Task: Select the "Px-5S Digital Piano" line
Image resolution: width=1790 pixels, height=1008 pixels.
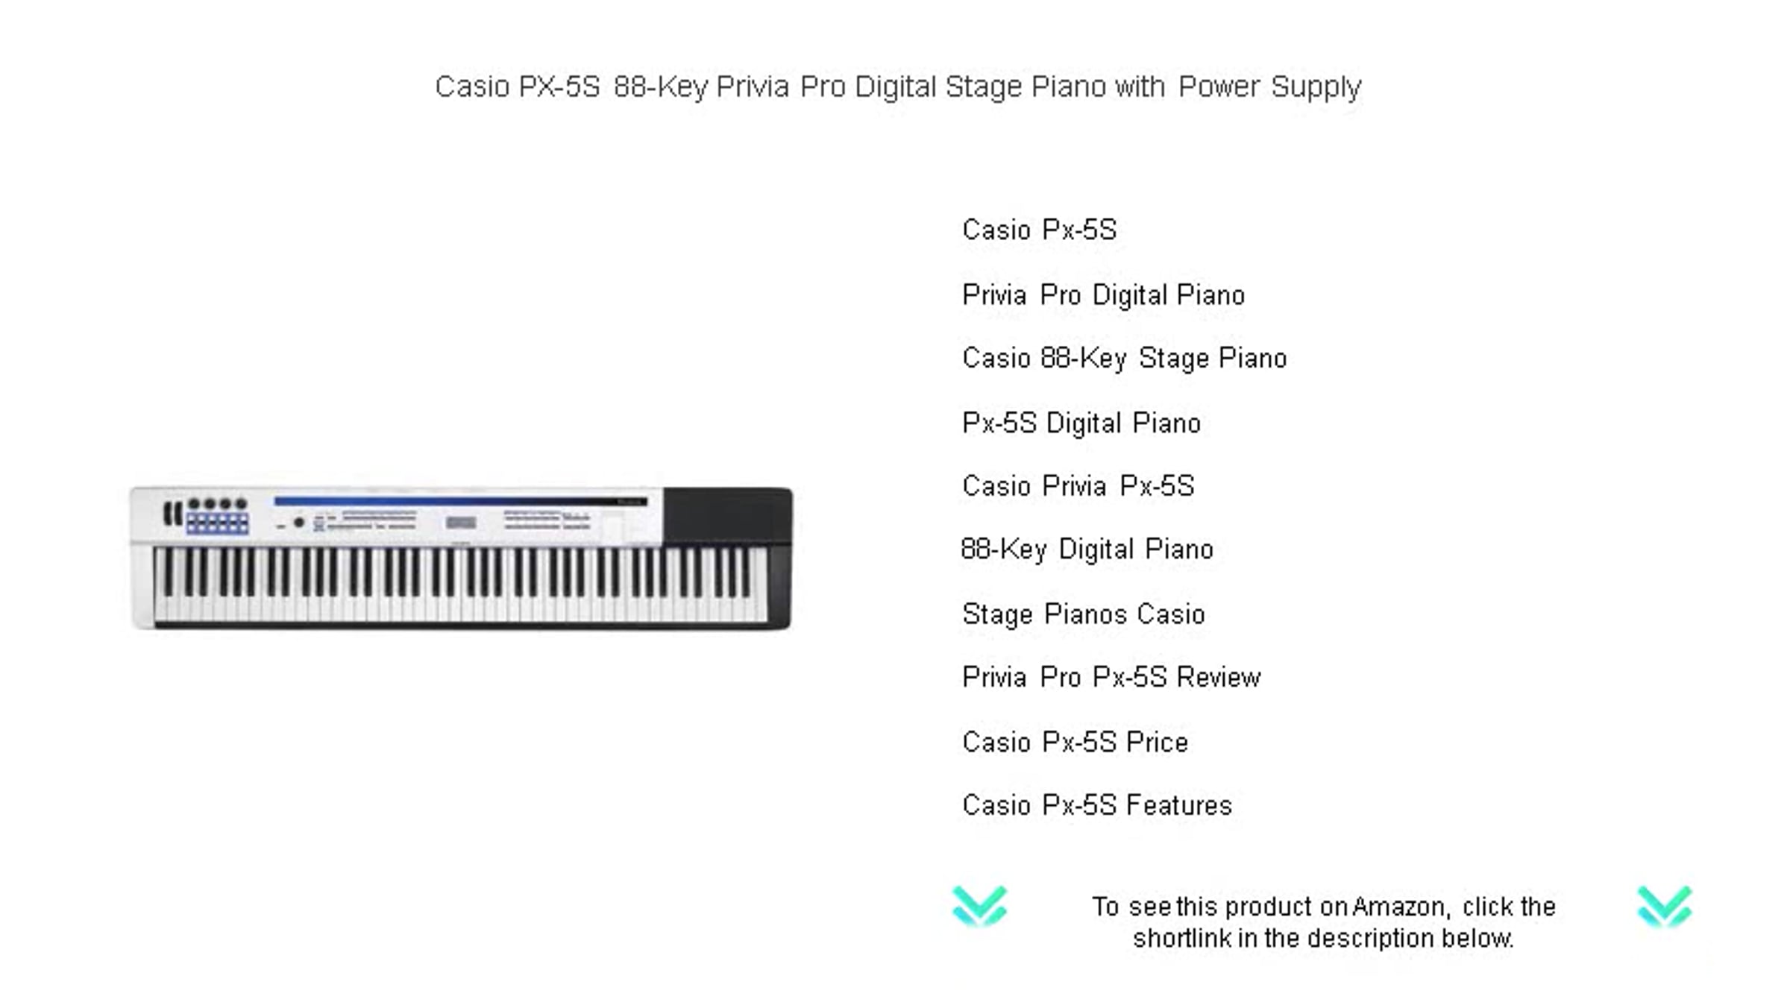Action: tap(1081, 423)
